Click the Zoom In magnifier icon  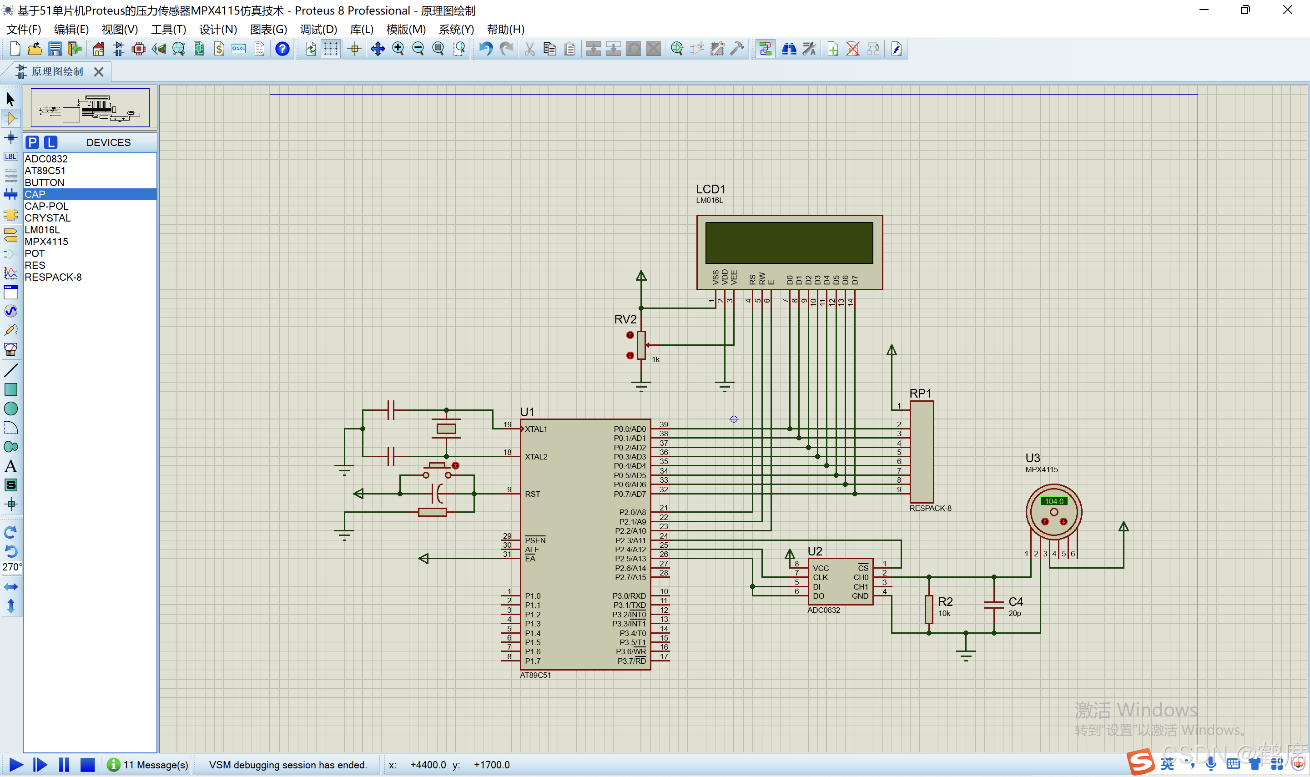(x=398, y=49)
